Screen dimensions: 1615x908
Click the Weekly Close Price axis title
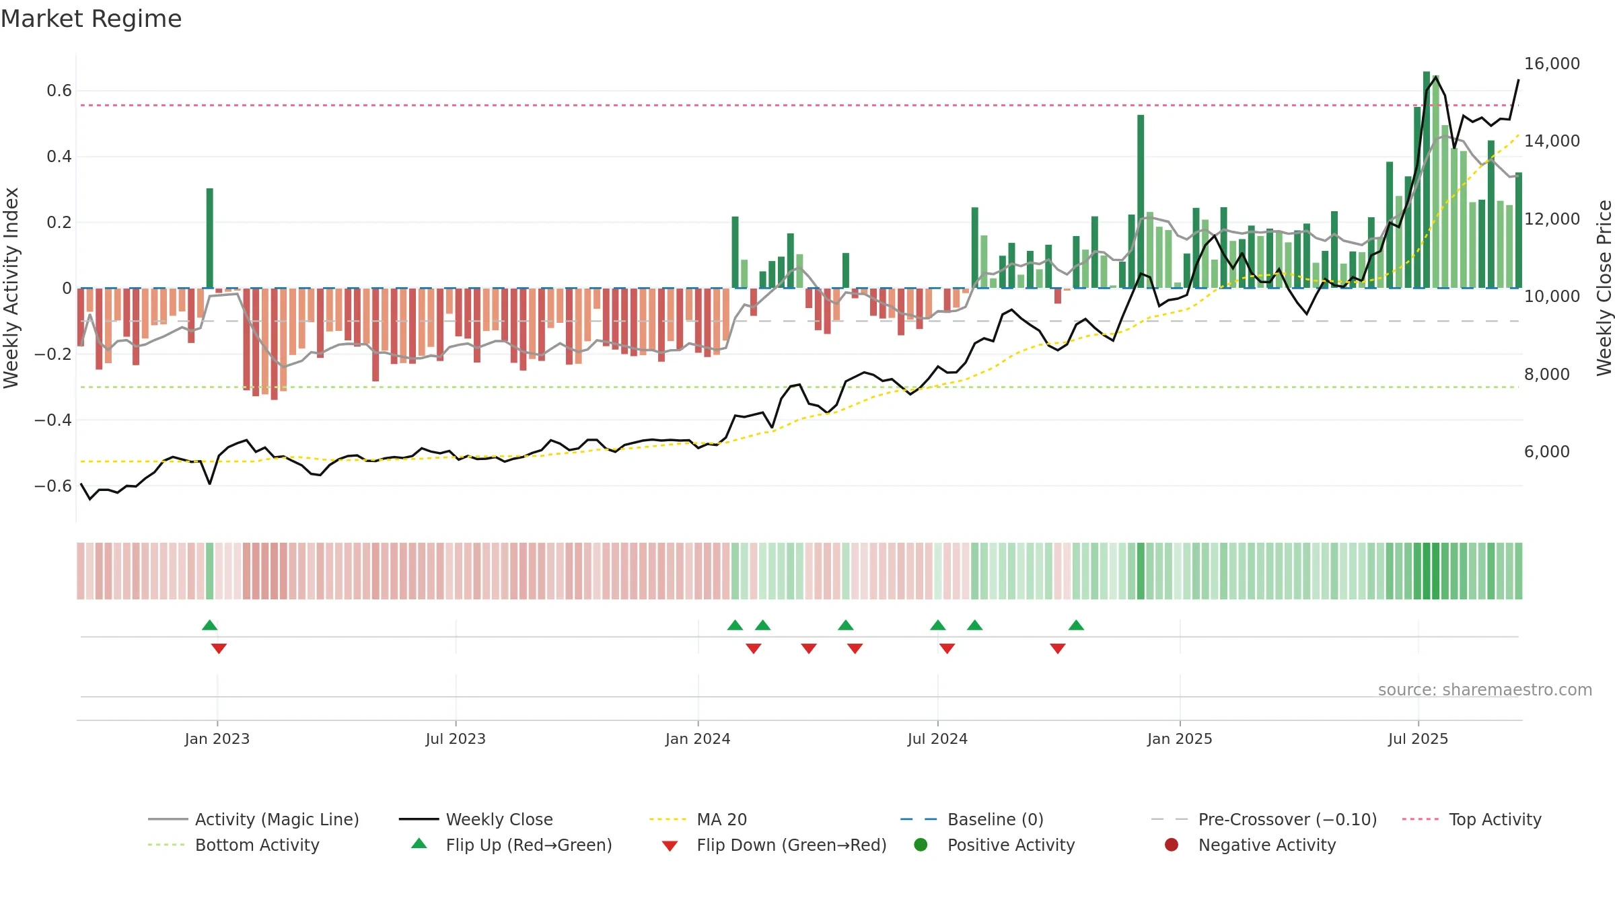click(x=1604, y=288)
